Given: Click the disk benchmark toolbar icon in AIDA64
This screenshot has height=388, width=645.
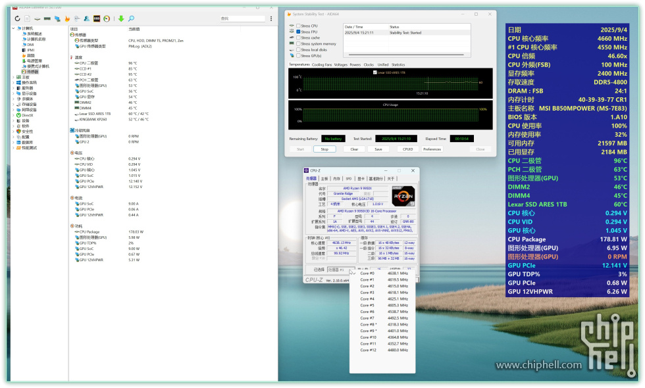Looking at the screenshot, I should coord(38,18).
